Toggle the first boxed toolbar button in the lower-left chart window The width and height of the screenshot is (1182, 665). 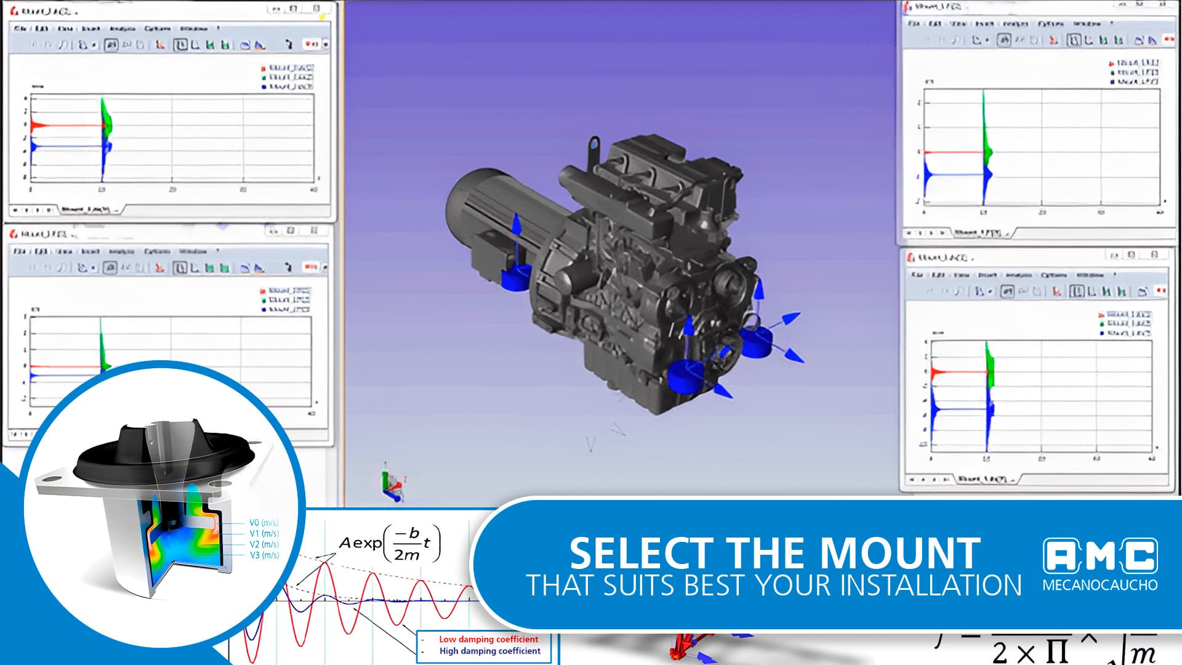click(110, 268)
